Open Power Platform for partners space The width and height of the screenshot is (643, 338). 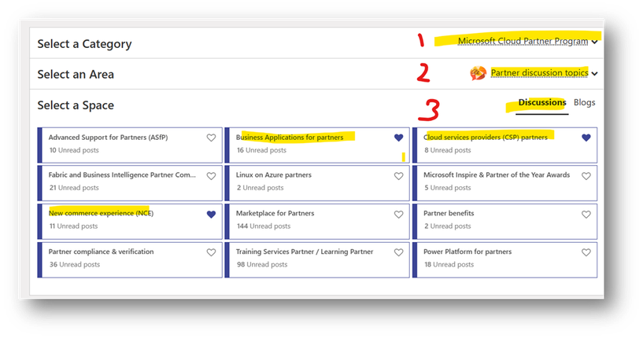point(504,259)
